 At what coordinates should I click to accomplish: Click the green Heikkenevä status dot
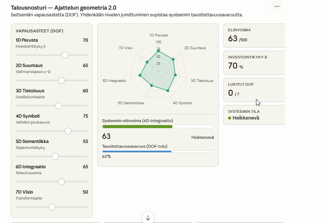coord(230,118)
